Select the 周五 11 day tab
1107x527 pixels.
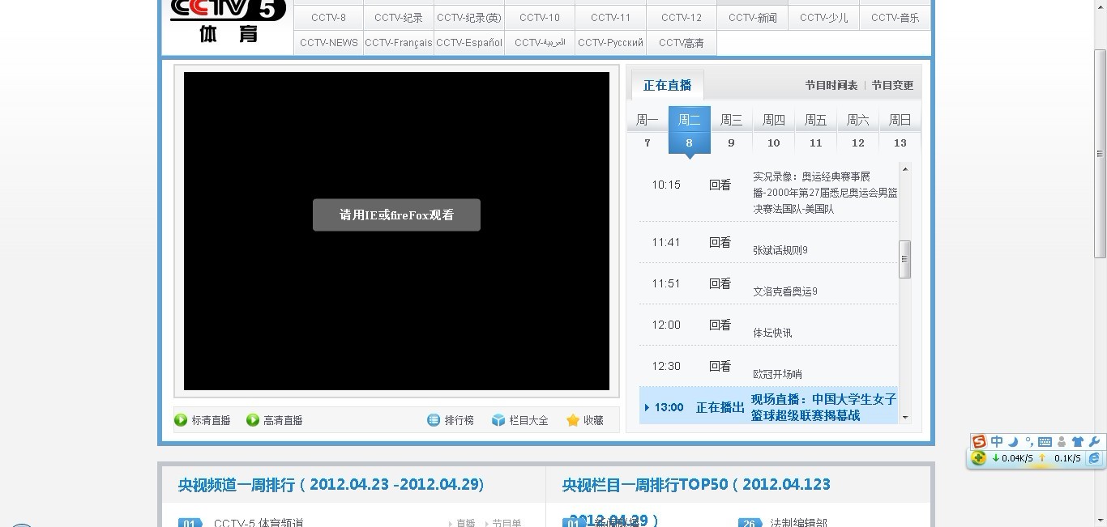(815, 130)
